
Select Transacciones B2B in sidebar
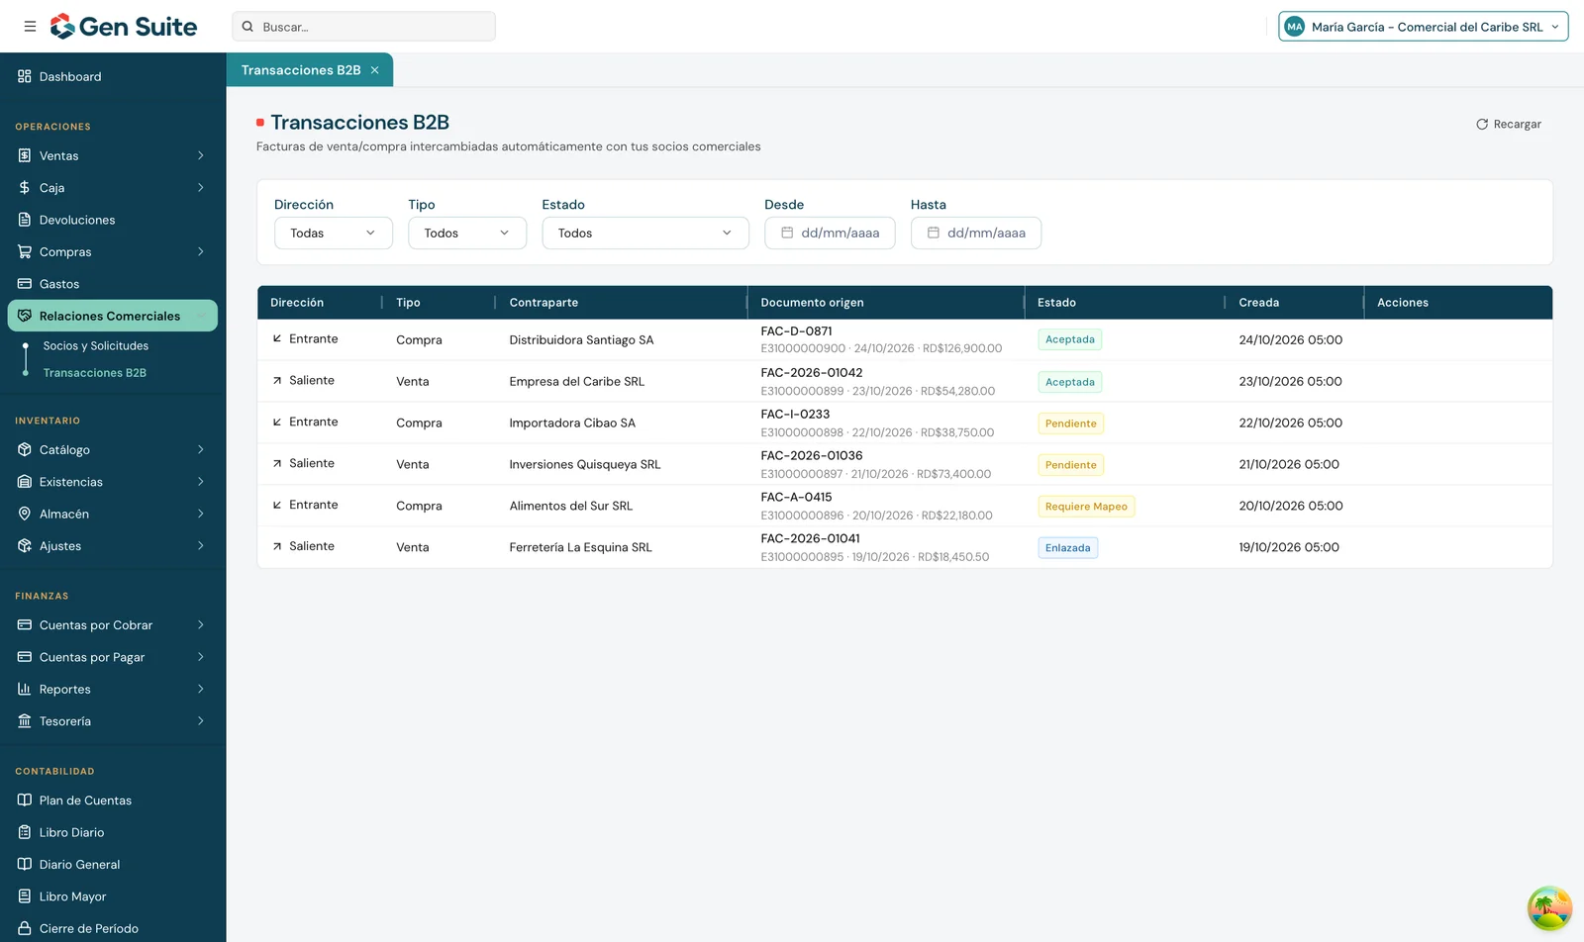click(95, 373)
